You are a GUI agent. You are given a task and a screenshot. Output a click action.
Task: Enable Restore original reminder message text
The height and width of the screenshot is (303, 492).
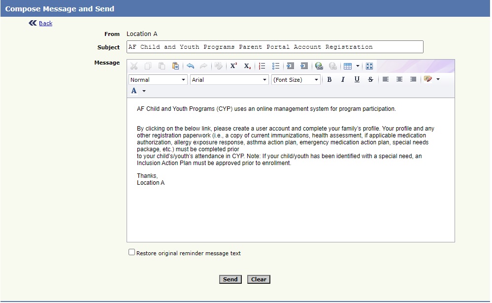(x=131, y=252)
